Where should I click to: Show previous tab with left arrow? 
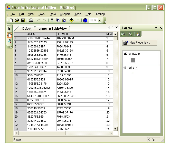coord(109,28)
